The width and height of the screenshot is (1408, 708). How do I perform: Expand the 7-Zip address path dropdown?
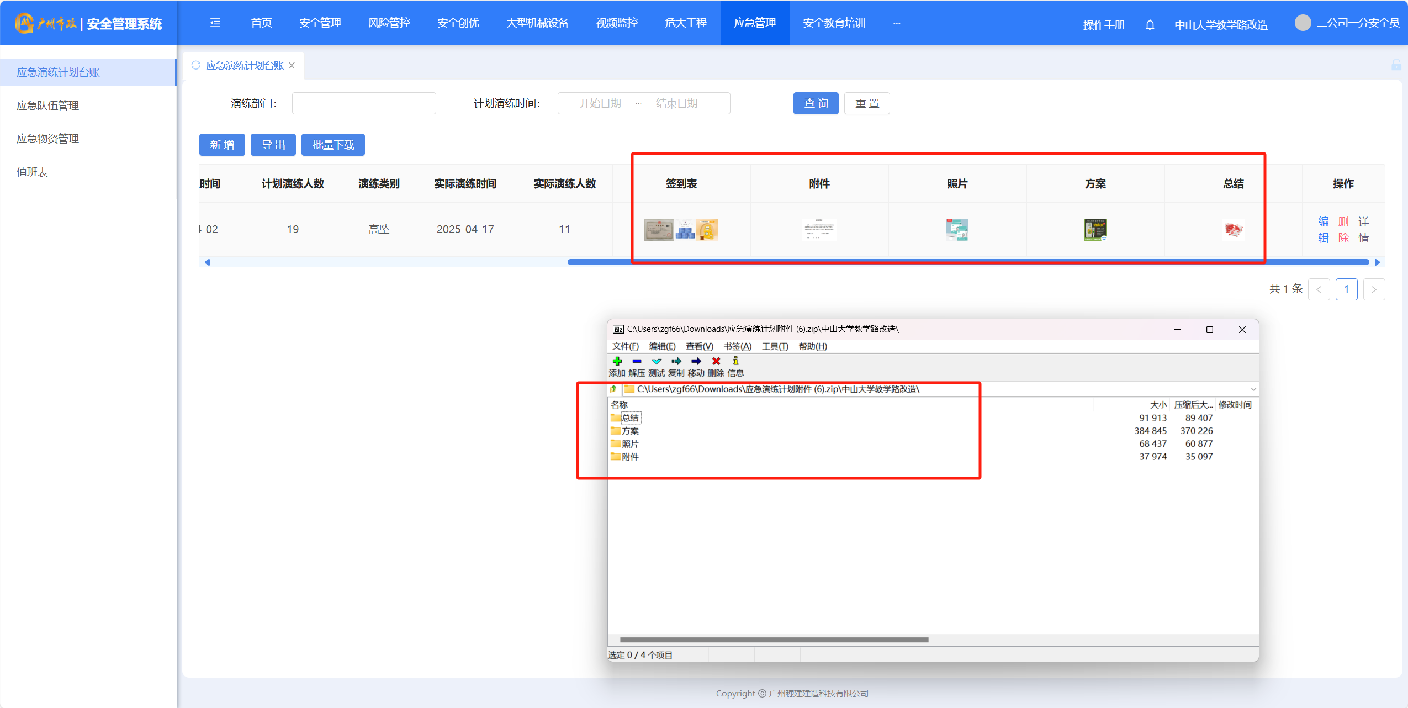(1253, 389)
